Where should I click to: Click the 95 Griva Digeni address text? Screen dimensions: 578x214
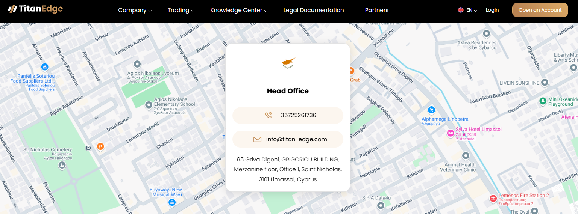pyautogui.click(x=288, y=169)
